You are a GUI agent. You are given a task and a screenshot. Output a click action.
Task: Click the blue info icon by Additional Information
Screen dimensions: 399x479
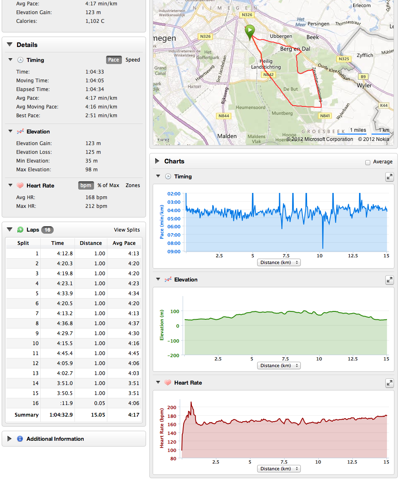tap(20, 439)
